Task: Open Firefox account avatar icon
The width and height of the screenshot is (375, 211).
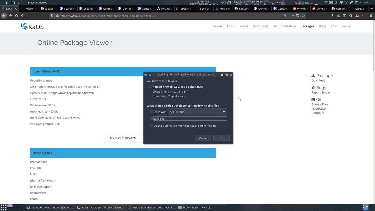Action: 351,16
